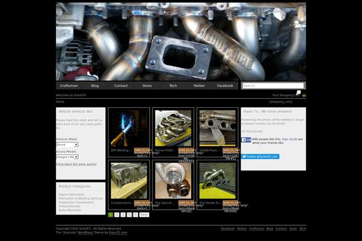Image resolution: width=362 pixels, height=241 pixels.
Task: Open the Vehicle Make dropdown
Action: [67, 145]
